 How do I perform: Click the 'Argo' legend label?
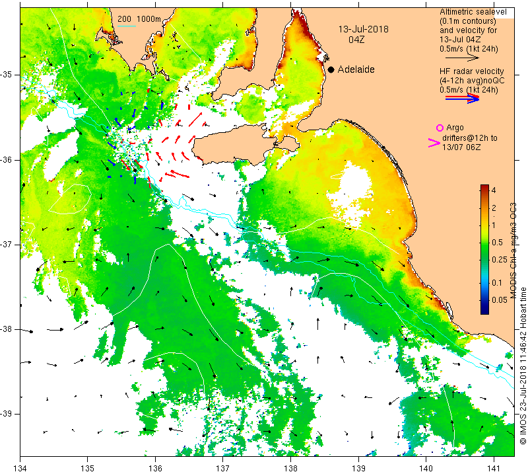[x=455, y=128]
